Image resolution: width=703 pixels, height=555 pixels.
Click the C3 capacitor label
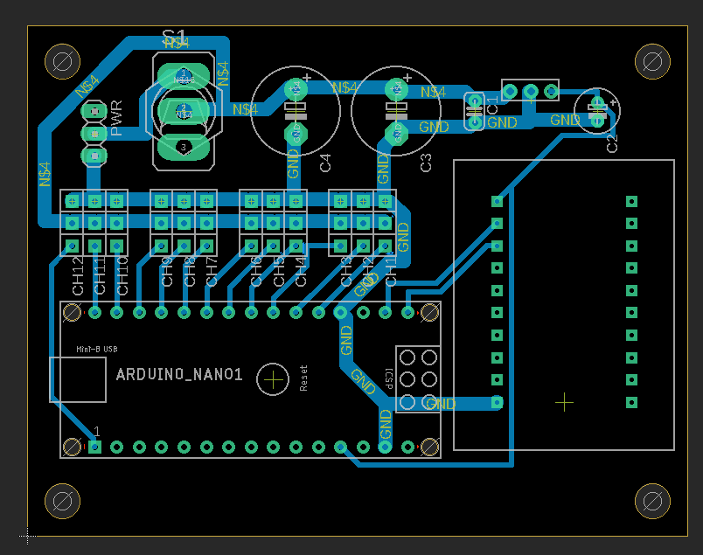(x=426, y=163)
